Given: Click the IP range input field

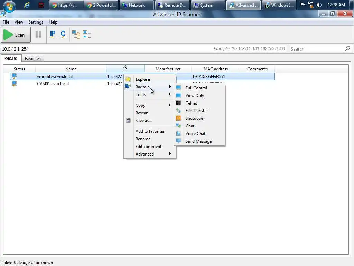Looking at the screenshot, I should point(143,48).
